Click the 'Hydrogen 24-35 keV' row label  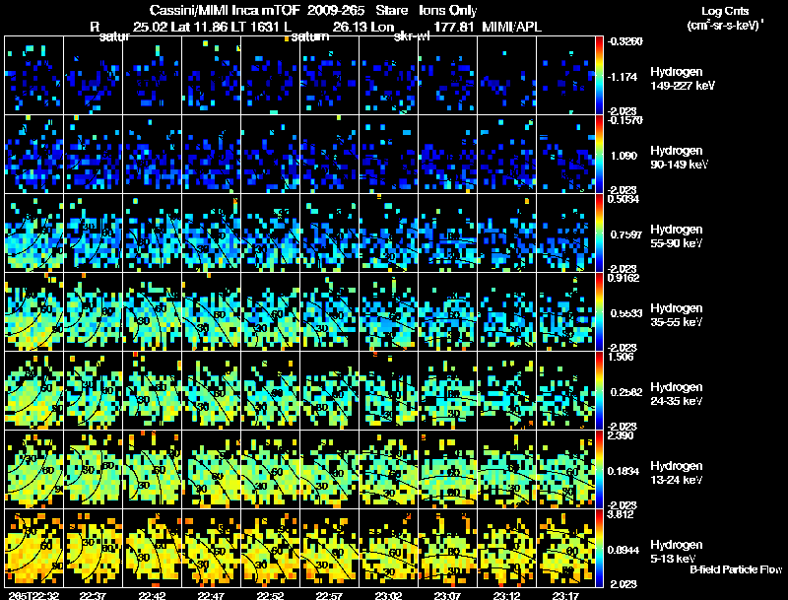point(677,393)
